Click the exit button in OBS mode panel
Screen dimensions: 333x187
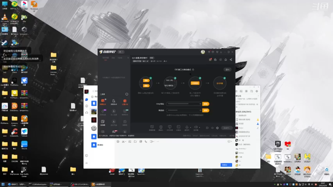point(227,69)
